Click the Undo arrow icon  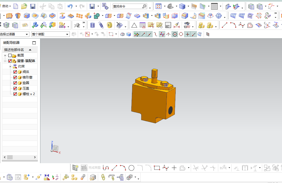[x=70, y=7]
